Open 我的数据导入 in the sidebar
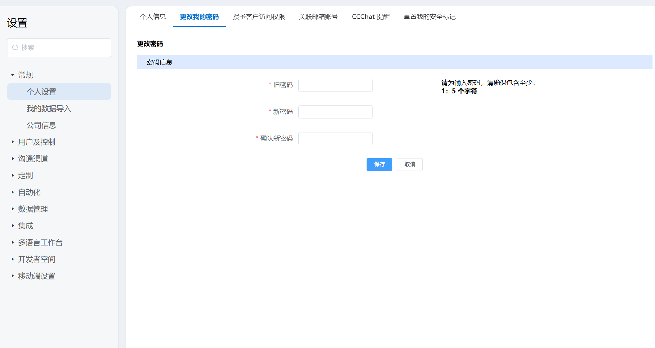 (49, 109)
